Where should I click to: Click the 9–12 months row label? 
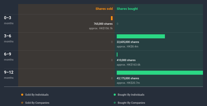pyautogui.click(x=9, y=75)
